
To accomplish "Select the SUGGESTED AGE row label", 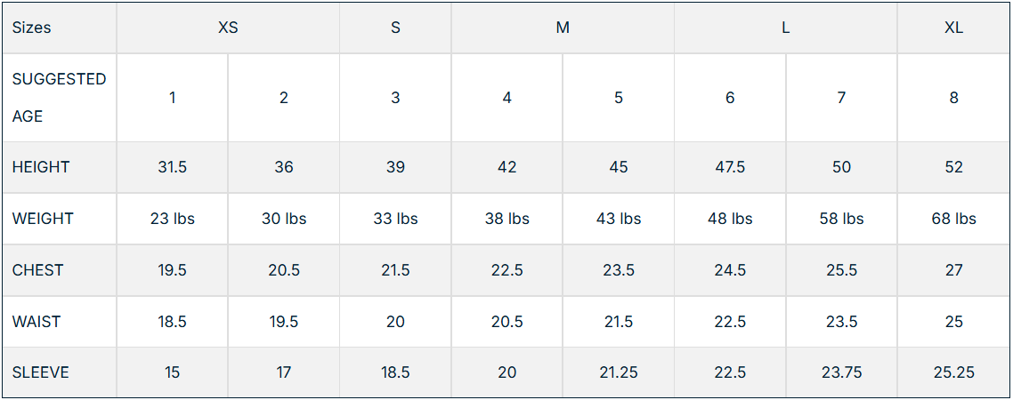I will click(59, 98).
